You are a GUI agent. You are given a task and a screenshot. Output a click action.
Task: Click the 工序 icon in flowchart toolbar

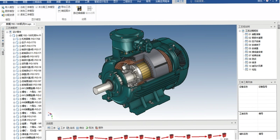pyautogui.click(x=49, y=128)
